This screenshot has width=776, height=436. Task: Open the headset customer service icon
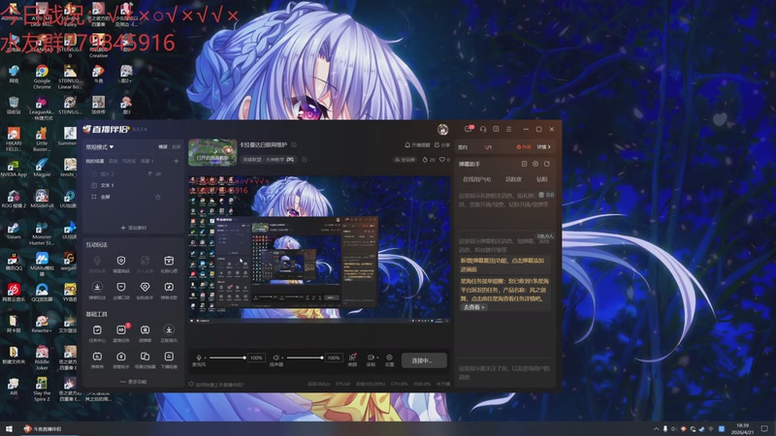click(x=483, y=129)
